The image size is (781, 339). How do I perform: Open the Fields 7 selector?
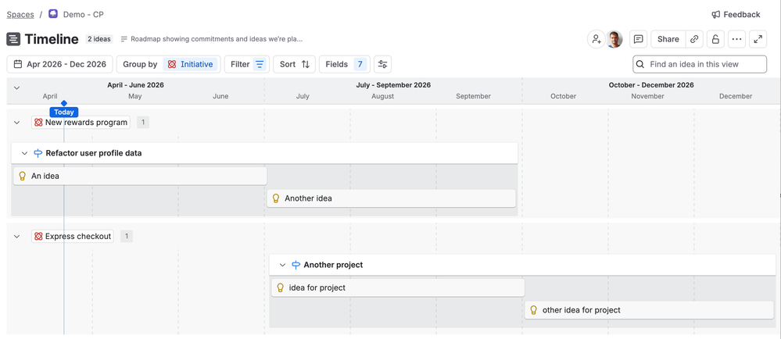[x=345, y=64]
